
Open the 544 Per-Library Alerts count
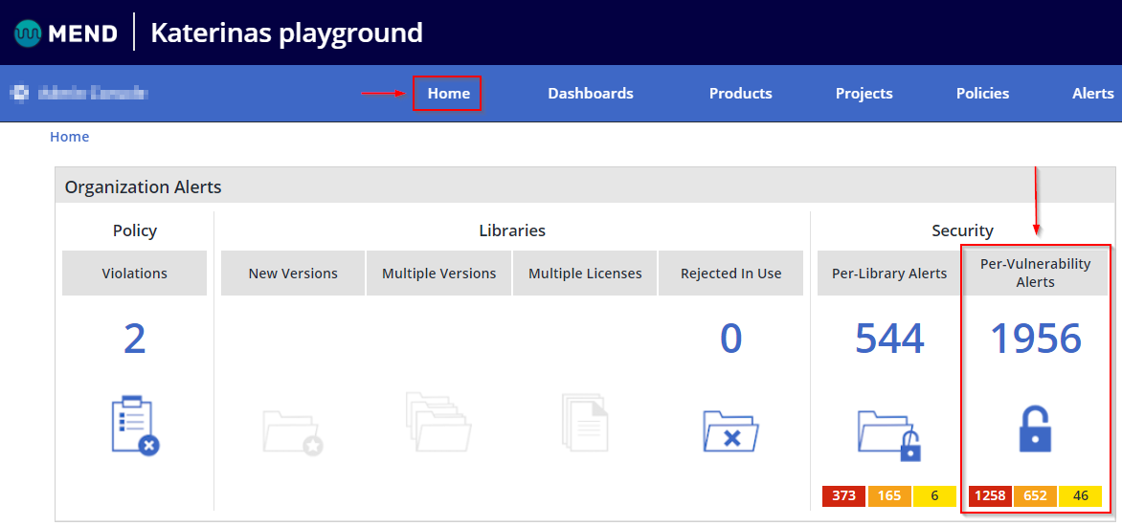click(x=889, y=340)
